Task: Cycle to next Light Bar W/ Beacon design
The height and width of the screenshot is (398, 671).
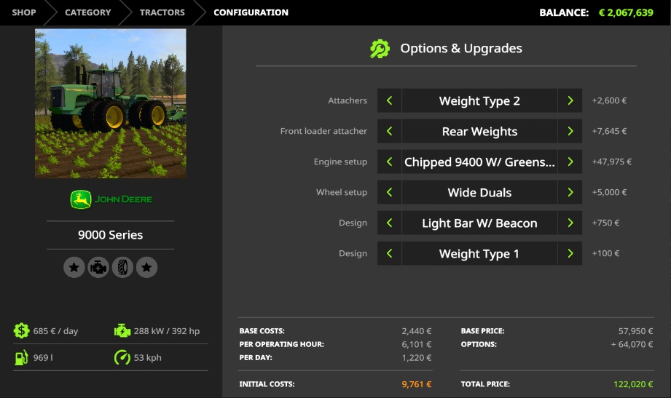Action: (x=570, y=223)
